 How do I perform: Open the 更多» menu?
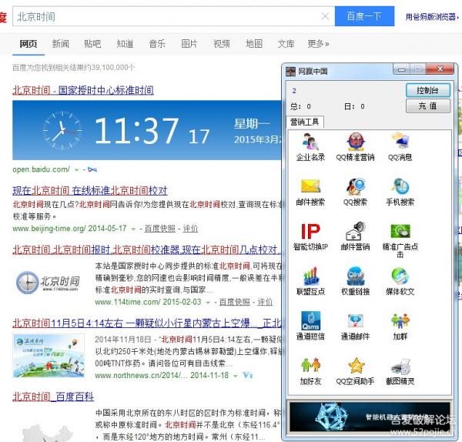318,44
